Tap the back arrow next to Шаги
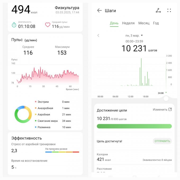Image resolution: width=180 pixels, height=180 pixels. (x=100, y=11)
